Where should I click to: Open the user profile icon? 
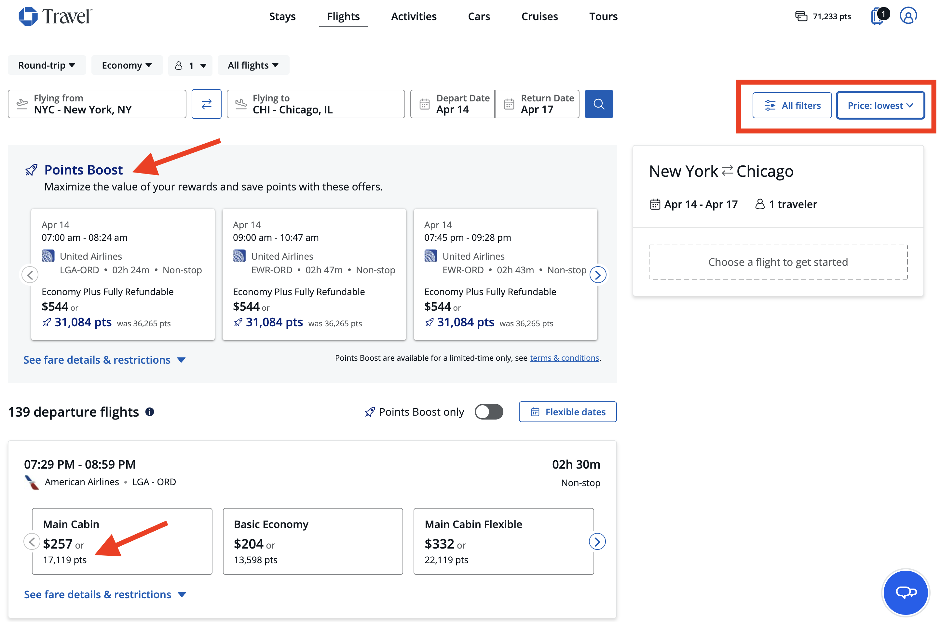(x=908, y=16)
